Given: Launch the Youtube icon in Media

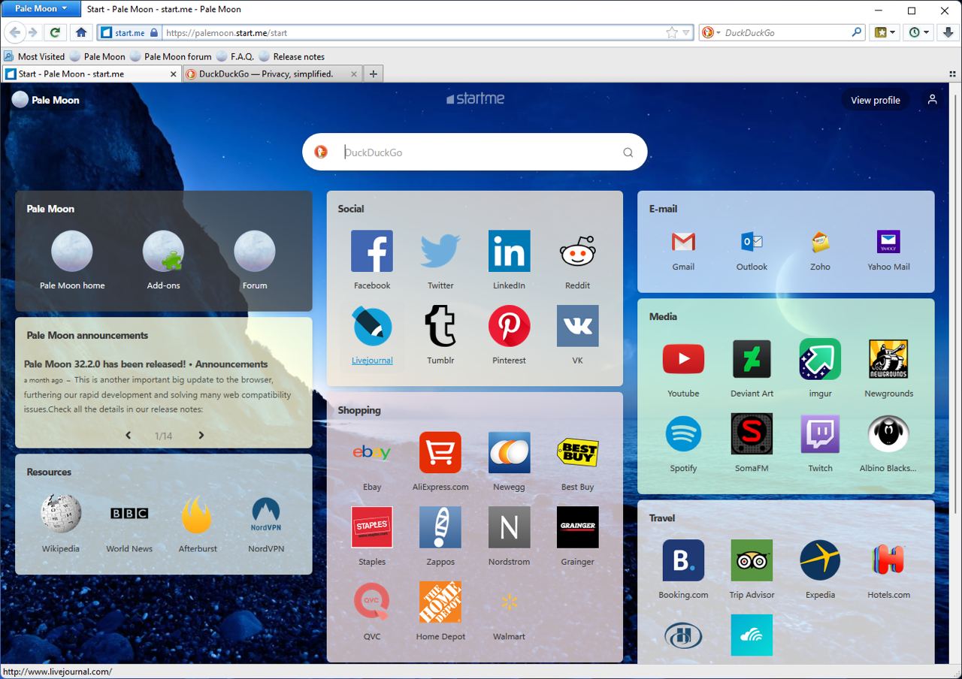Looking at the screenshot, I should [x=683, y=359].
